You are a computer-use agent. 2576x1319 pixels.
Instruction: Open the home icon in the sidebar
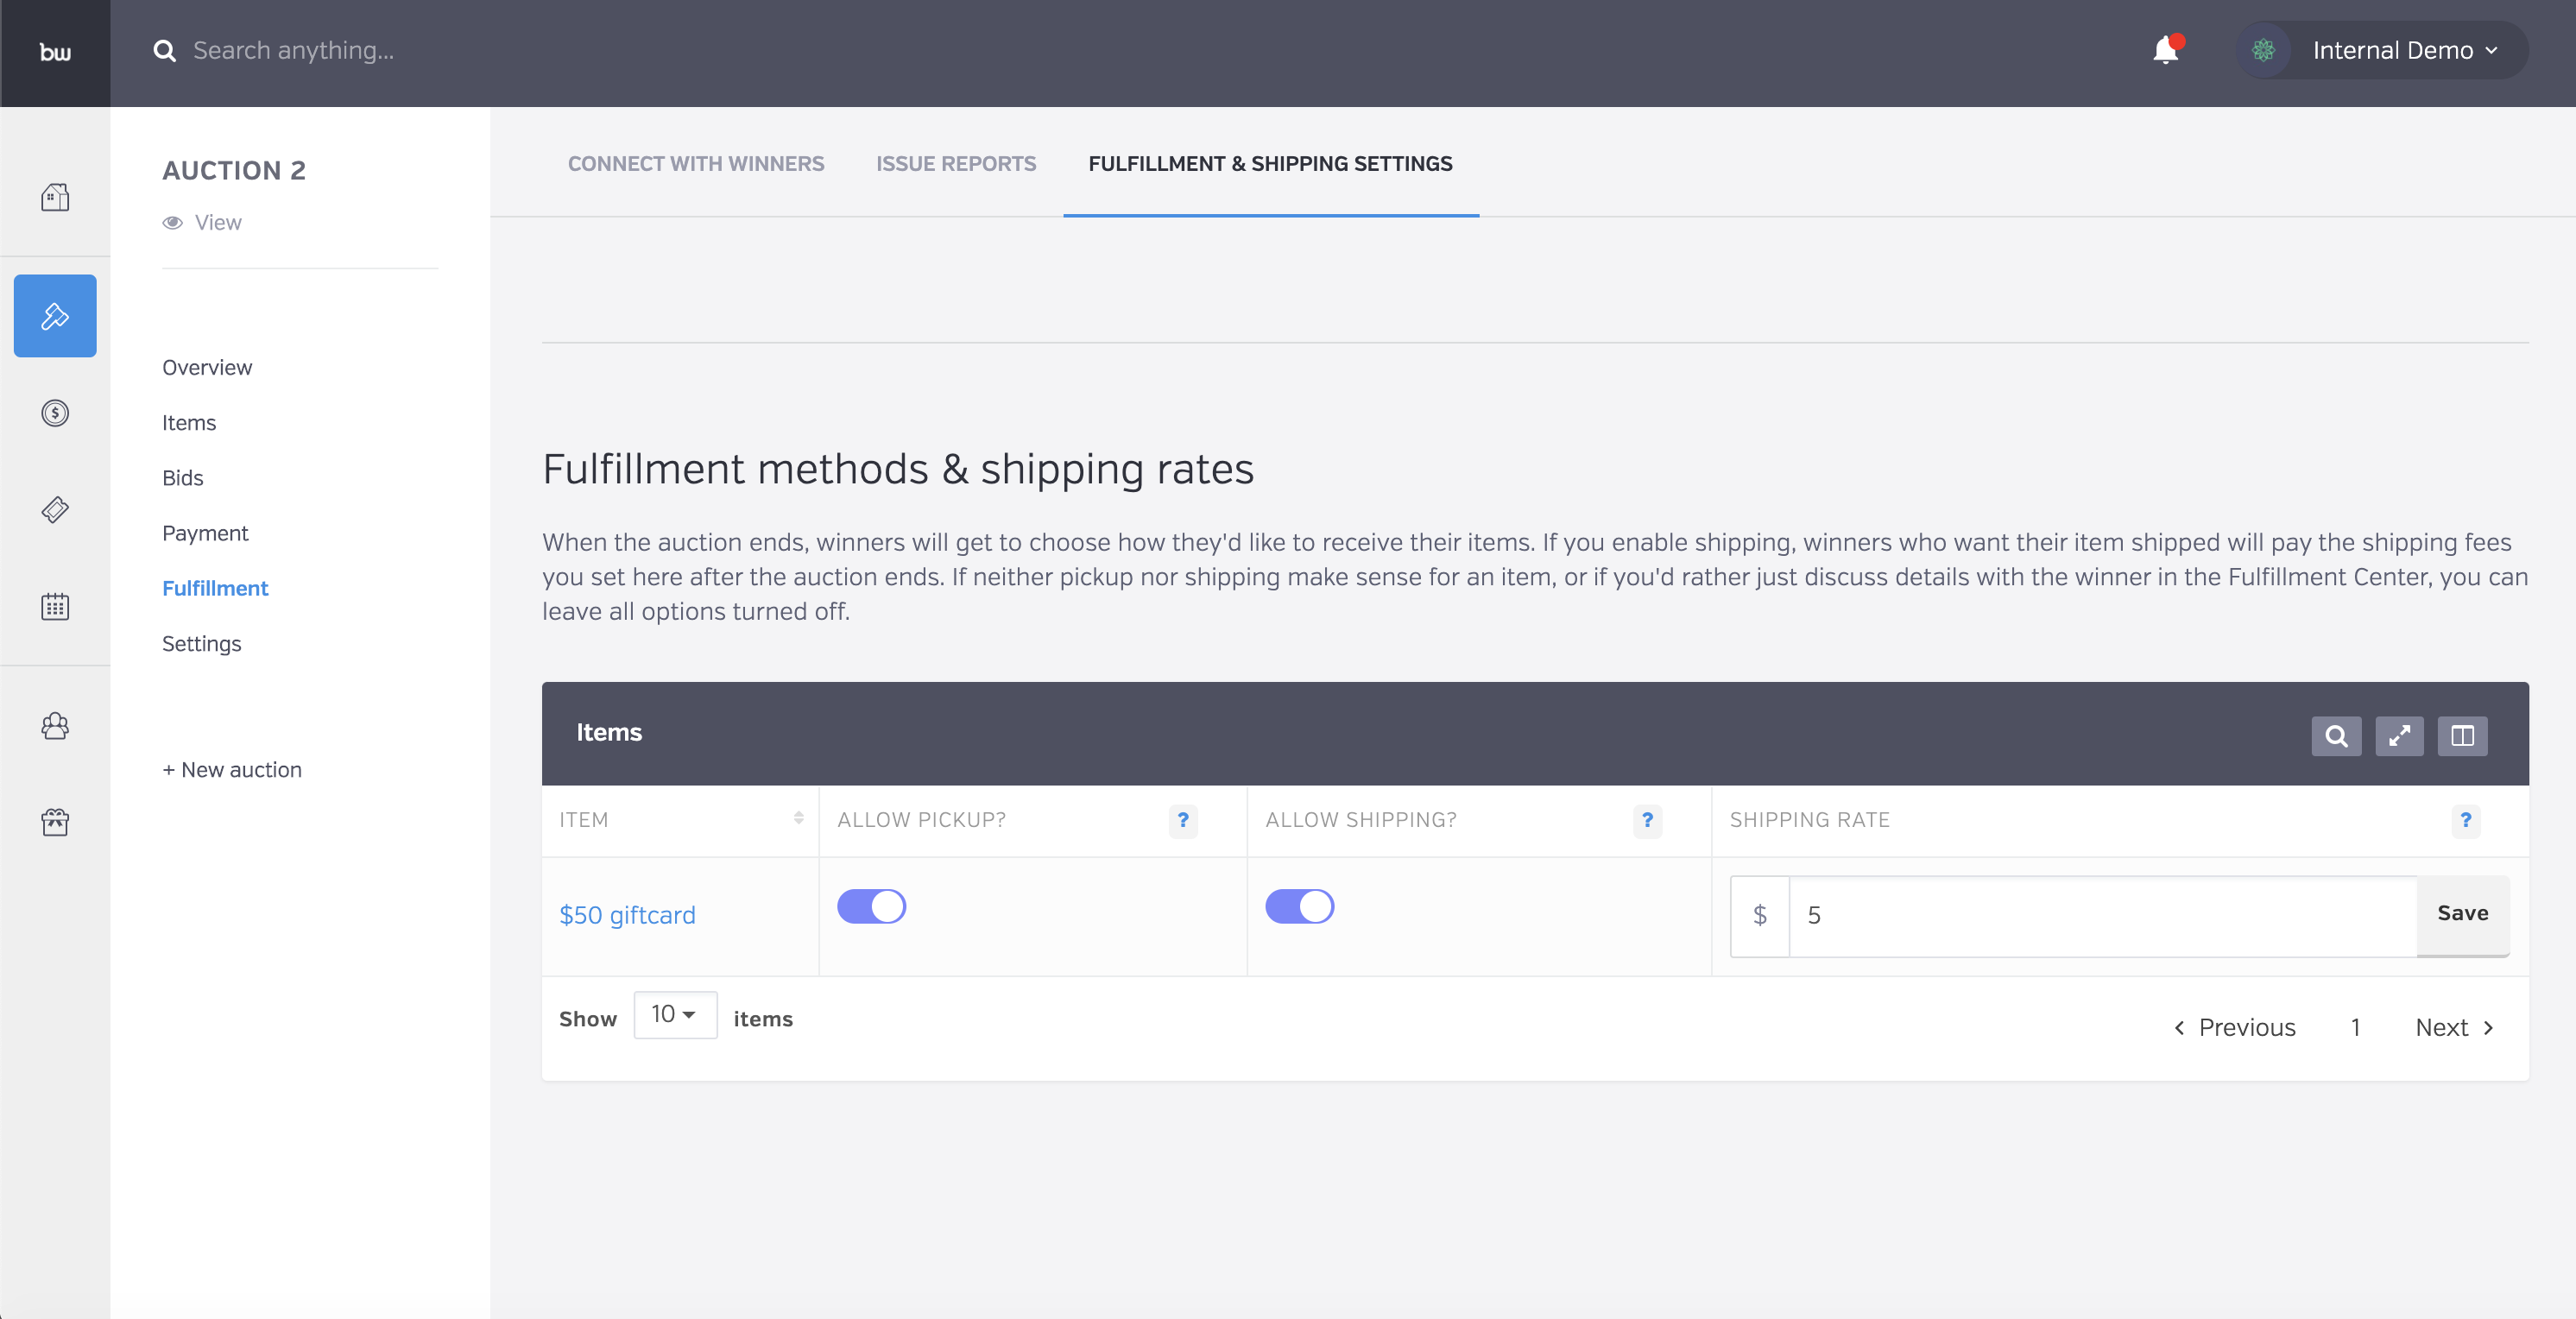(55, 197)
